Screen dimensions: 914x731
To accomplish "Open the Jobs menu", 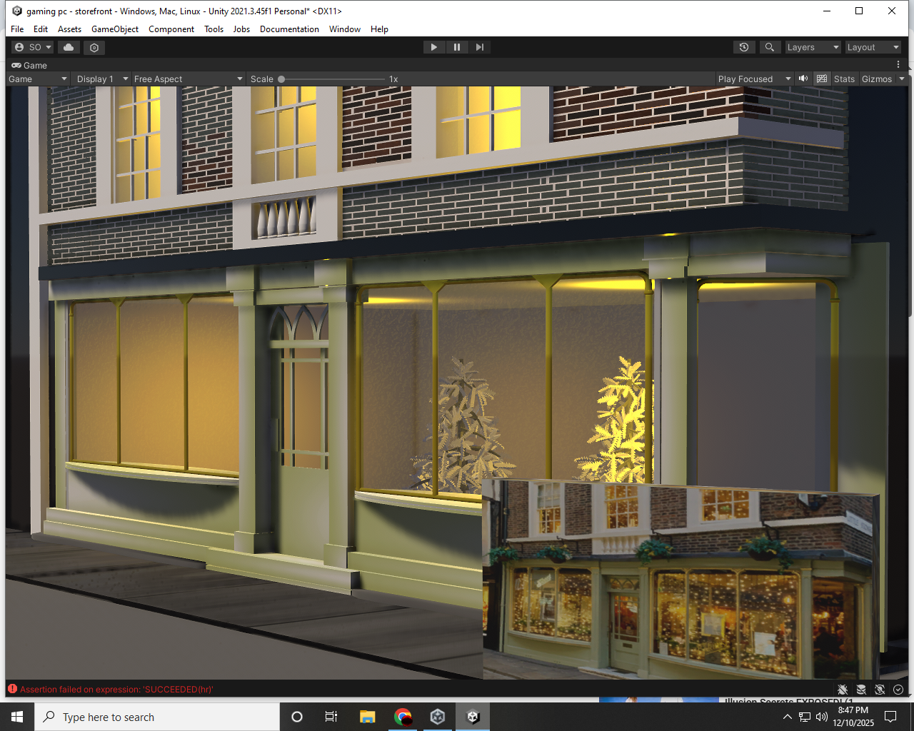I will tap(241, 29).
